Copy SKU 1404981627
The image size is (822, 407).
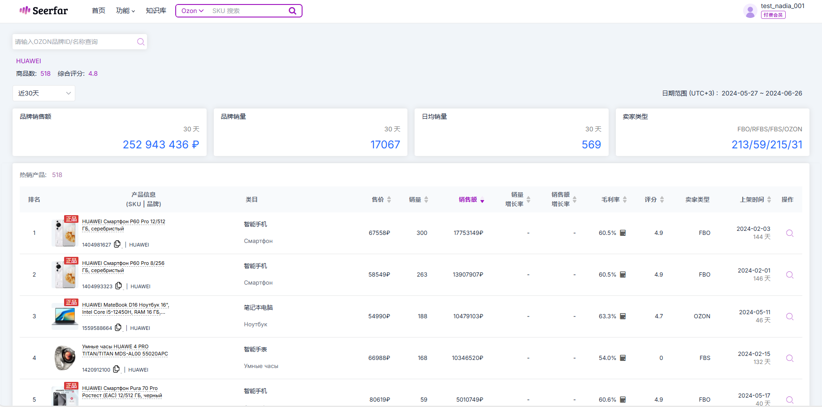pos(117,244)
